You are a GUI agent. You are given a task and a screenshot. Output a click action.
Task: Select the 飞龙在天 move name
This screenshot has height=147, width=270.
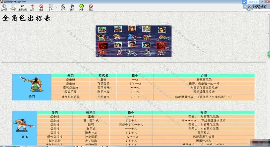103,84
